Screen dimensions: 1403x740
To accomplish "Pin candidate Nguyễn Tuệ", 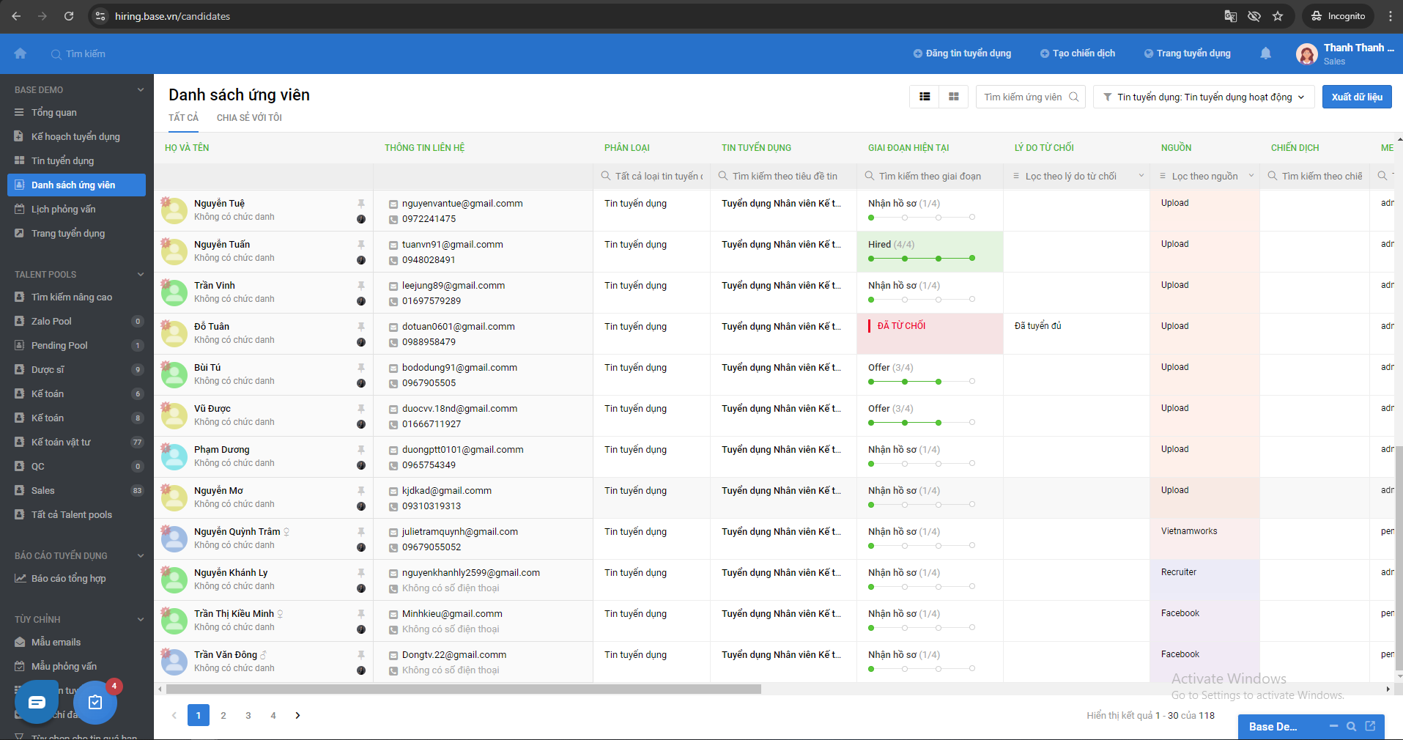I will point(361,203).
